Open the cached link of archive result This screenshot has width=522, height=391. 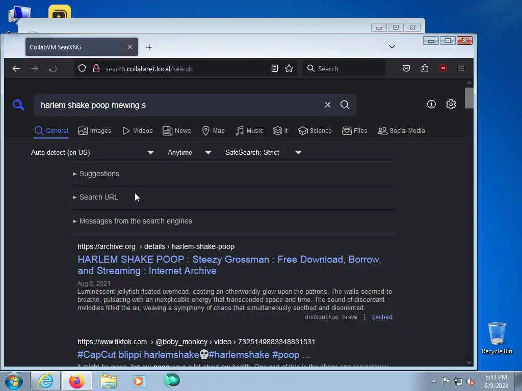pos(382,317)
